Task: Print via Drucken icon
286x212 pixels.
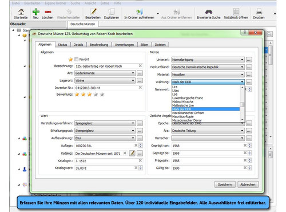Action: point(259,14)
